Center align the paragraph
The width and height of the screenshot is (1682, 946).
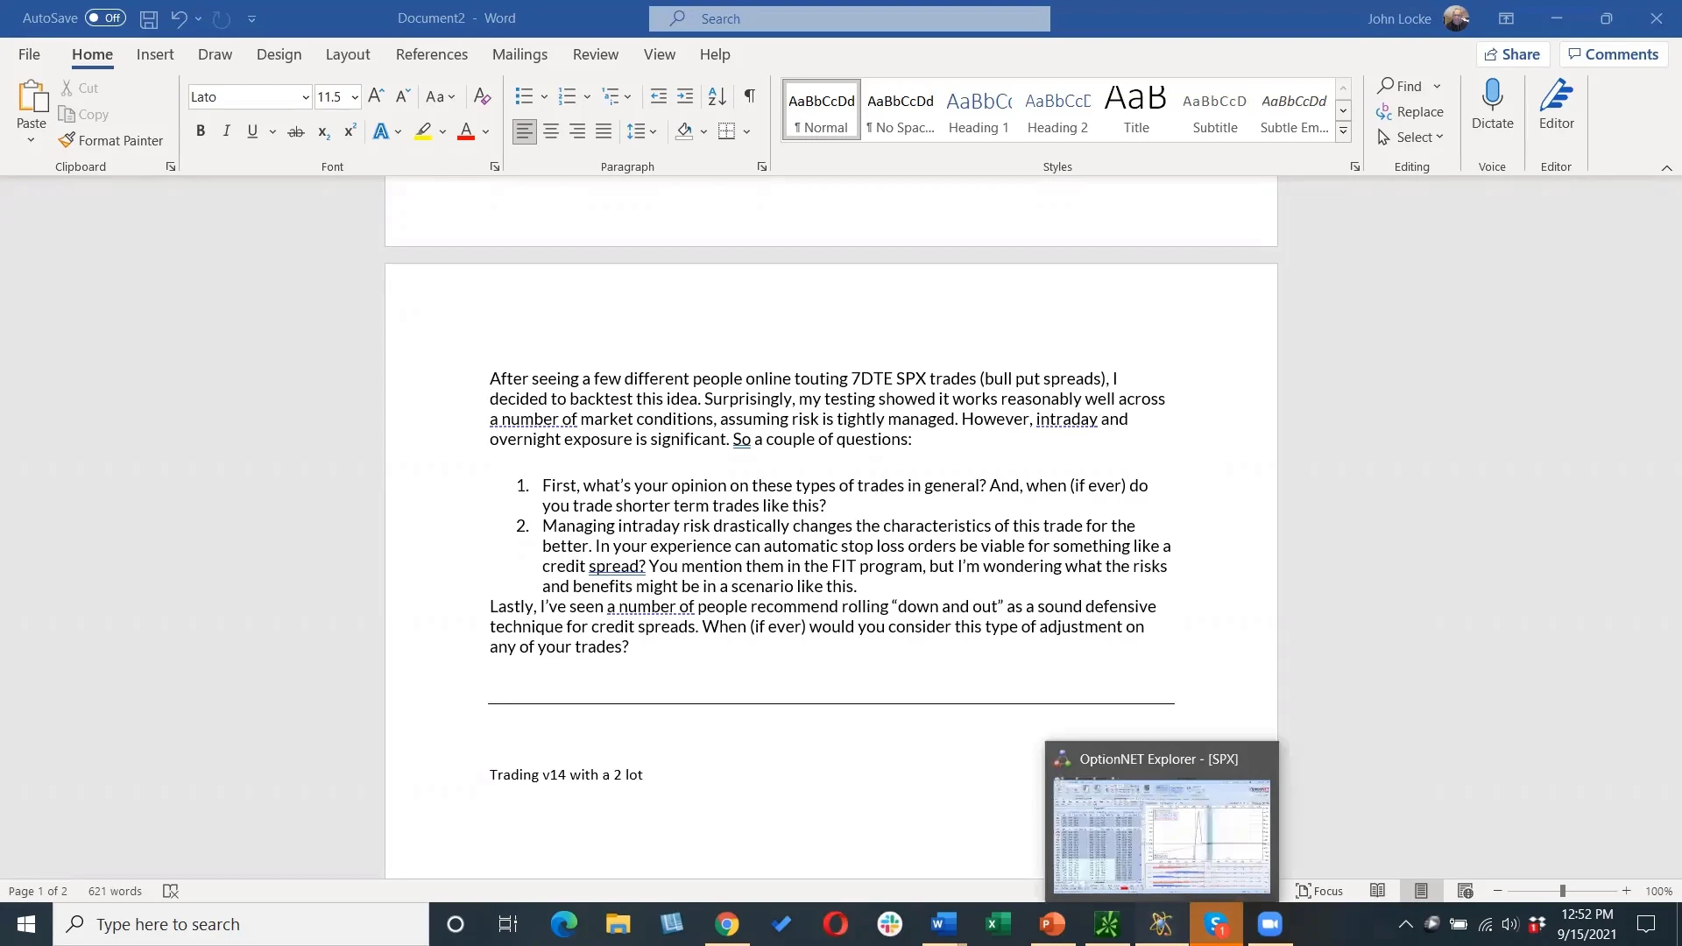point(551,131)
